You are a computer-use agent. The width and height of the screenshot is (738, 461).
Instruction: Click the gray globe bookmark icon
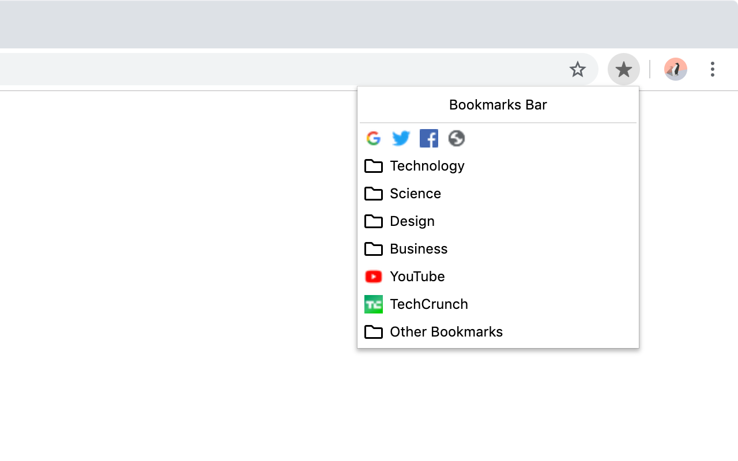tap(457, 138)
